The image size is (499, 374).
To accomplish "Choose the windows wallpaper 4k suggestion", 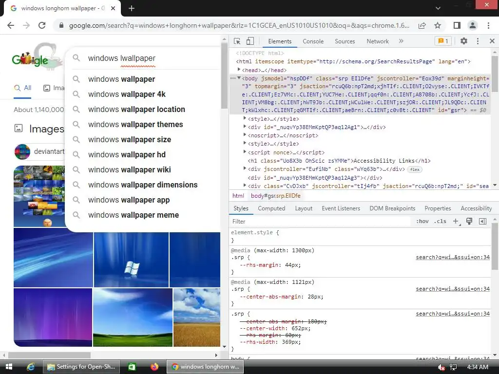I will pos(142,94).
